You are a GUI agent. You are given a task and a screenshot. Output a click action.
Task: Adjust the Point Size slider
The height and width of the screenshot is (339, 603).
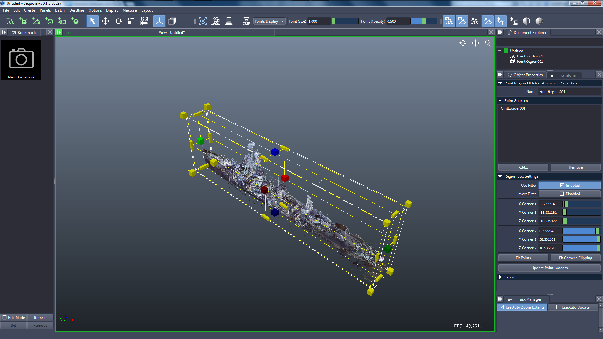(345, 21)
